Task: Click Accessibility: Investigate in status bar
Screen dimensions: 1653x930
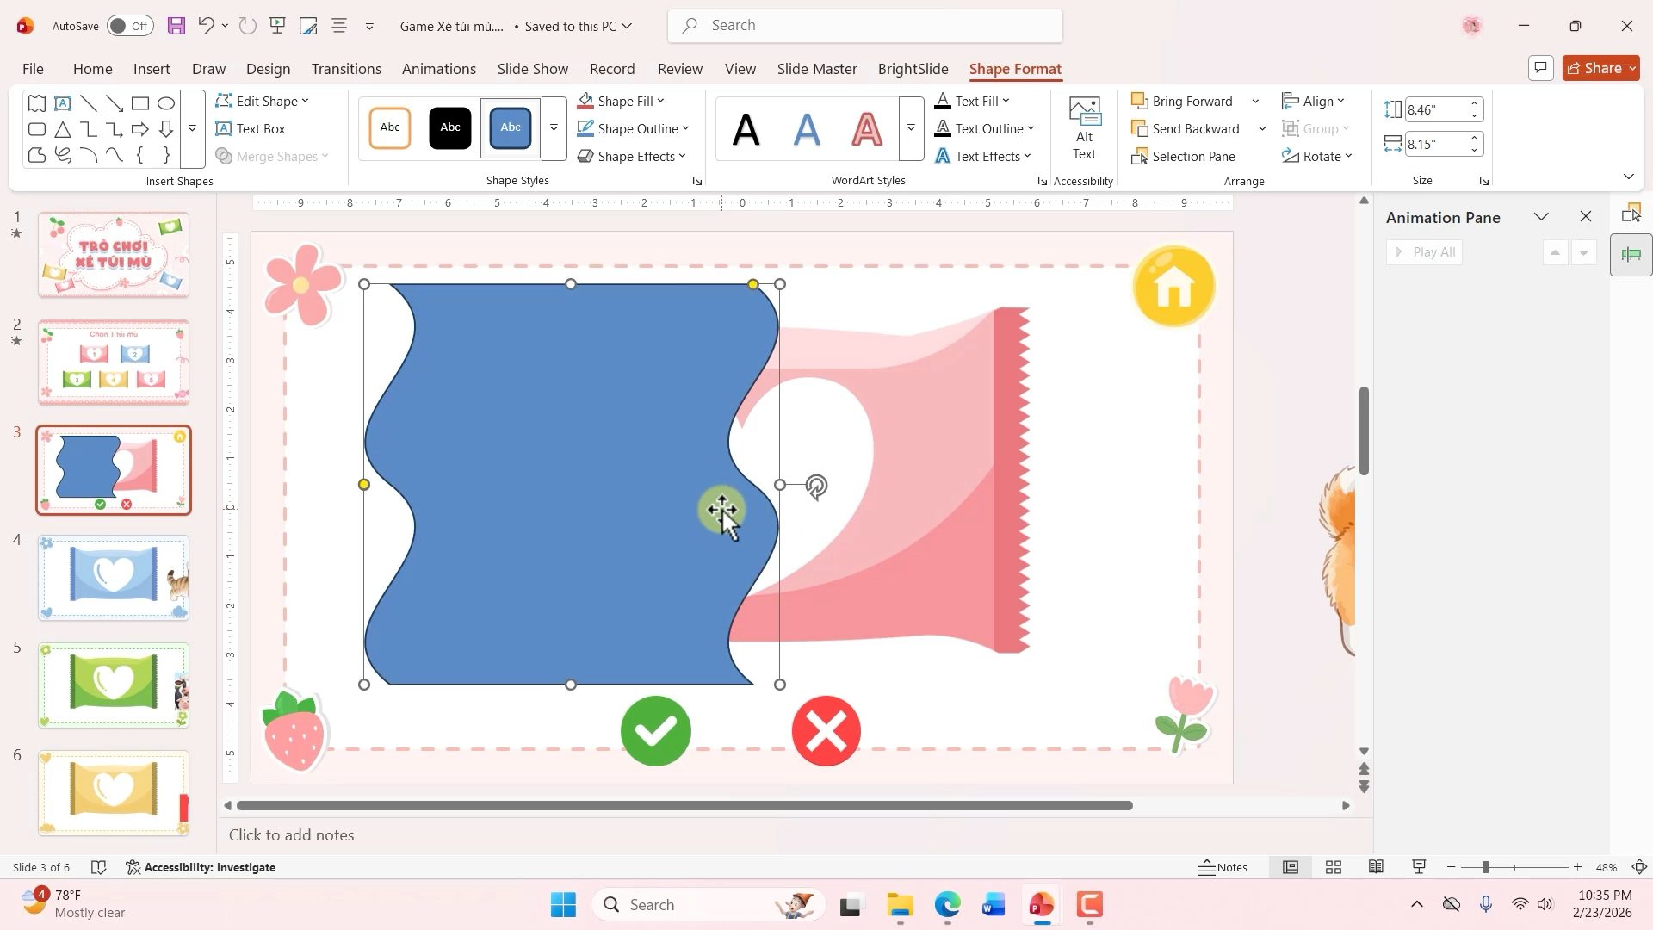Action: (x=201, y=867)
